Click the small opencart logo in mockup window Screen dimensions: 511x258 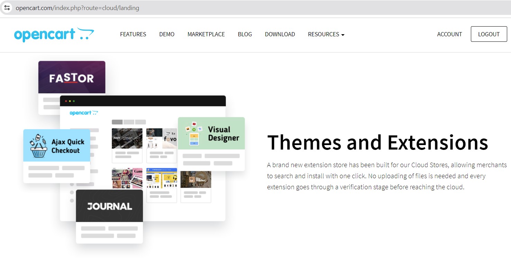84,113
